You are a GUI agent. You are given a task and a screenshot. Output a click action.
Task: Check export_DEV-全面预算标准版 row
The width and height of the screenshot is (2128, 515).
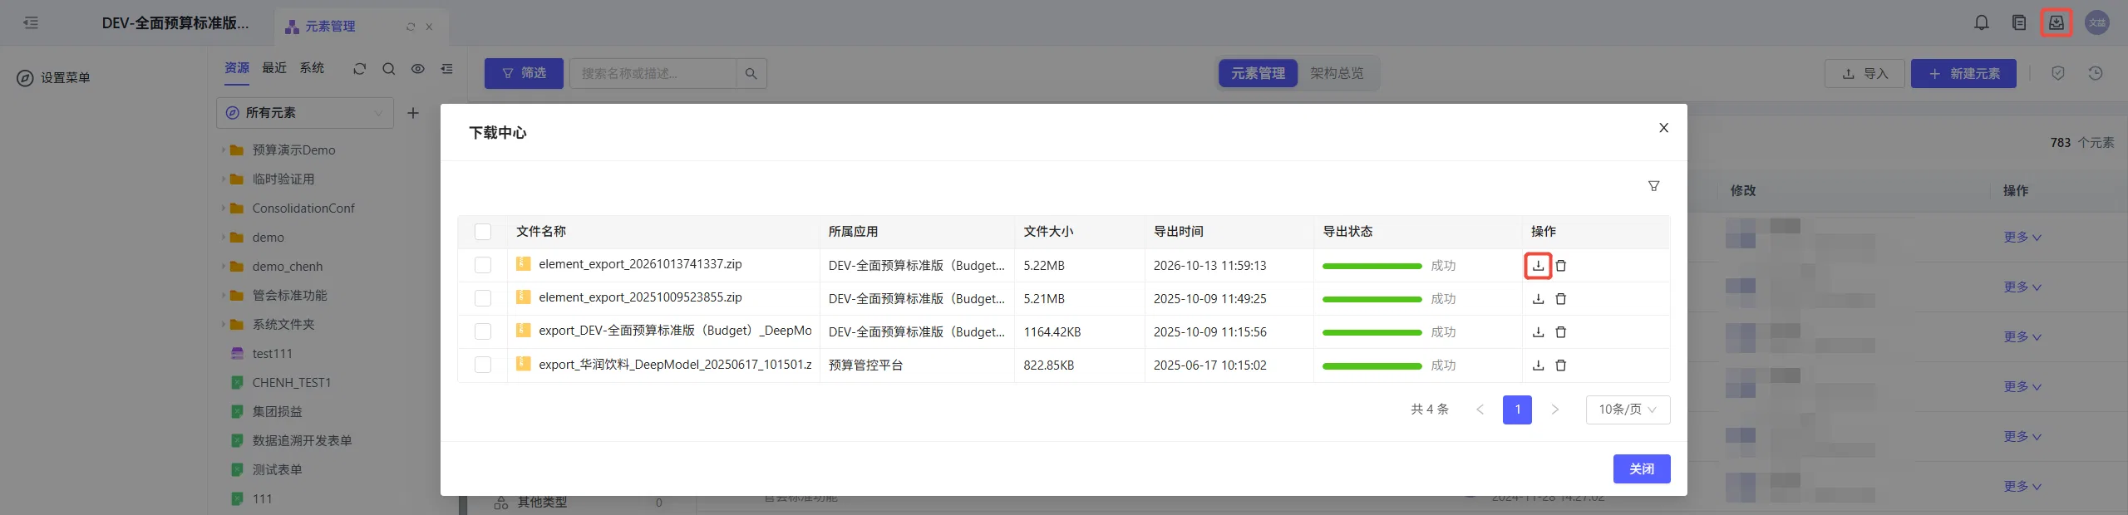483,331
